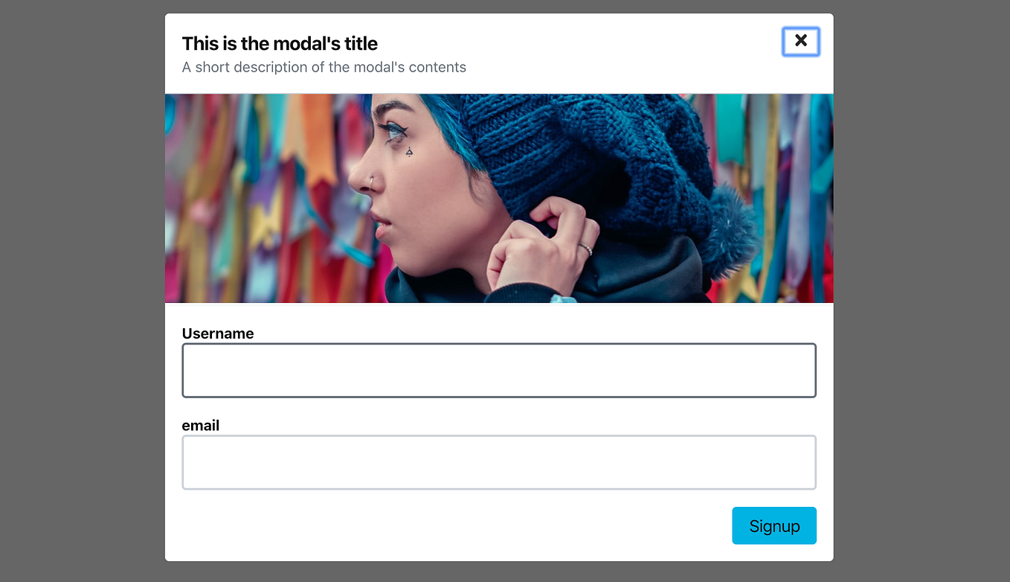Click the nose ring in the photo

(x=372, y=180)
